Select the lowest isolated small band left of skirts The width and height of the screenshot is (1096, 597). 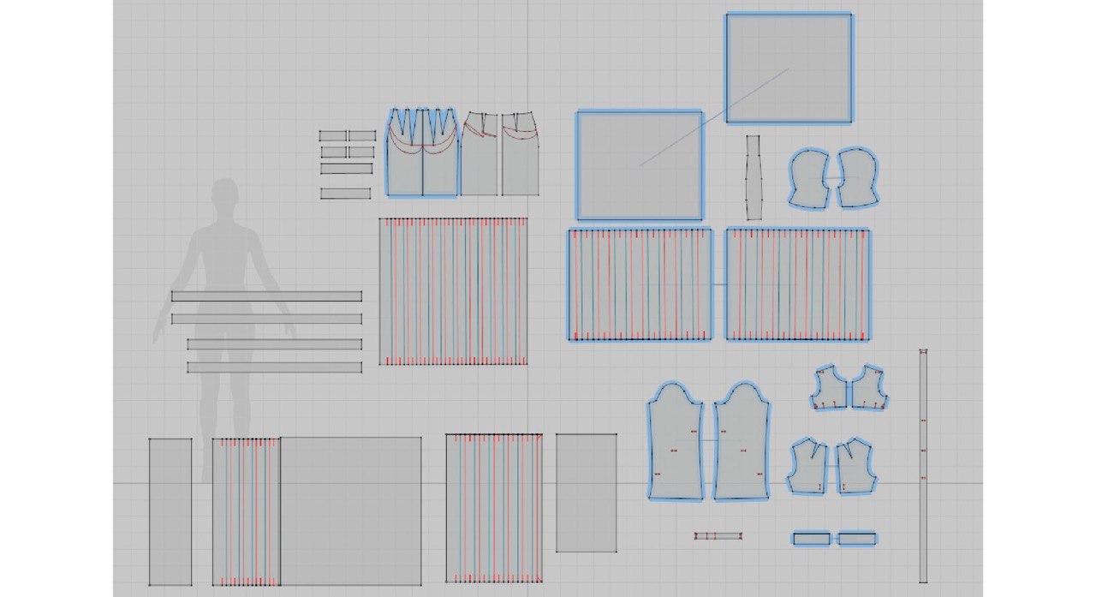click(346, 194)
